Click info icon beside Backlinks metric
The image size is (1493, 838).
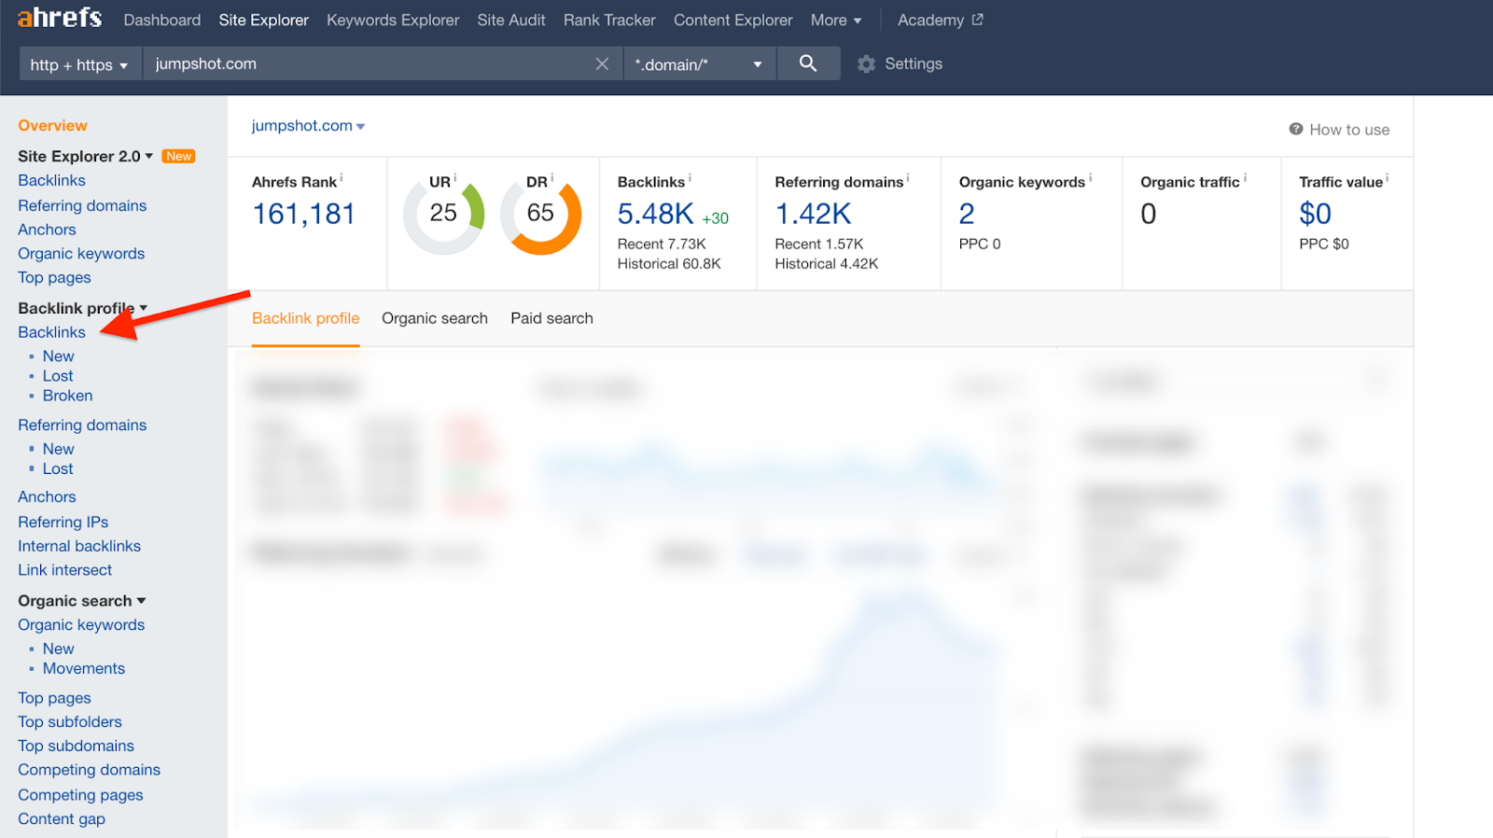tap(691, 177)
